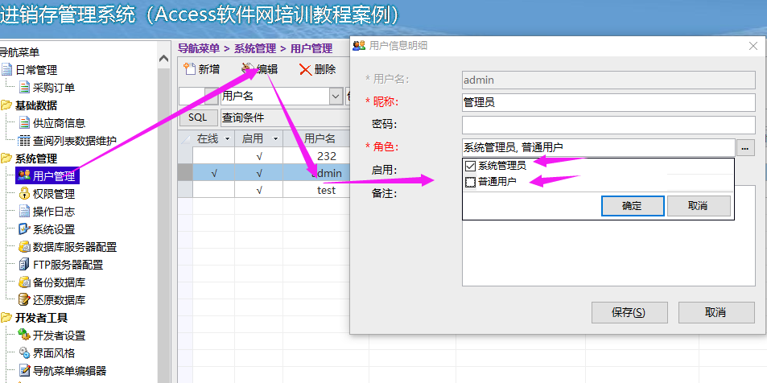
Task: Open 备份数据库 from navigation tree
Action: coord(60,282)
